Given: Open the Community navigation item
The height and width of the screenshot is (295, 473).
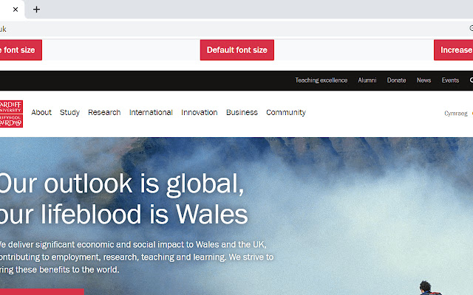Looking at the screenshot, I should tap(286, 113).
